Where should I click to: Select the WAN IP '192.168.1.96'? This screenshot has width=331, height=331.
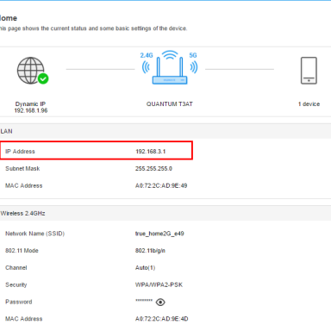click(31, 110)
